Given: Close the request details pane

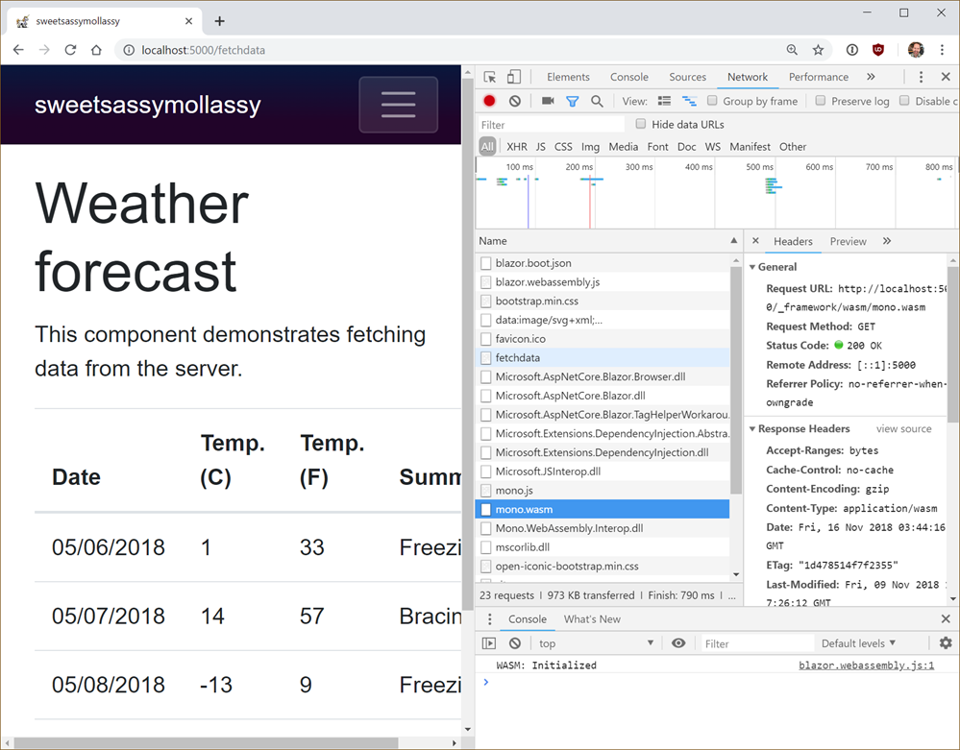Looking at the screenshot, I should 755,241.
